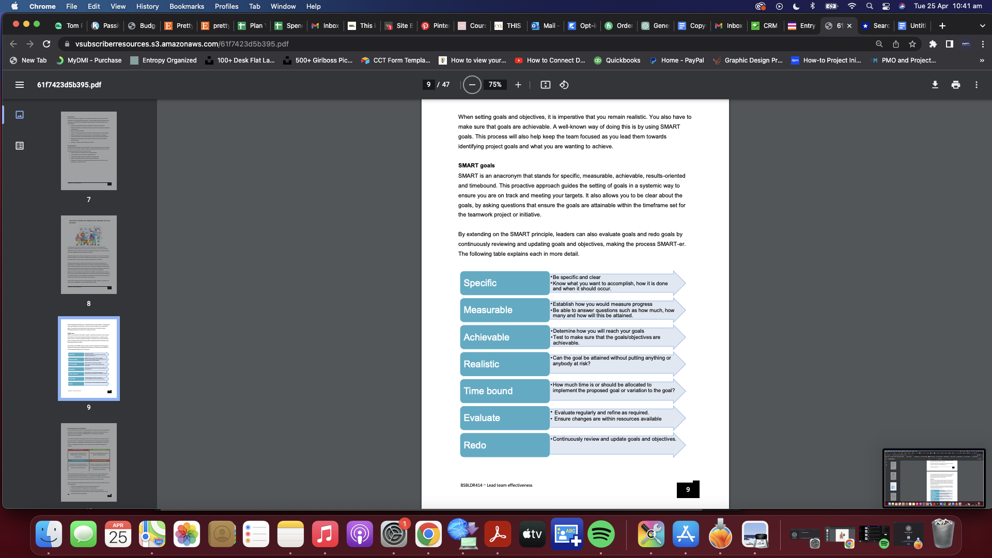Launch Spotify from the Dock

(x=600, y=534)
